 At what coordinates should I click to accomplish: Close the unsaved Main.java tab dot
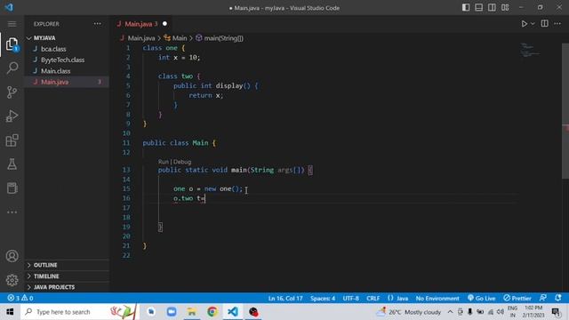point(164,24)
